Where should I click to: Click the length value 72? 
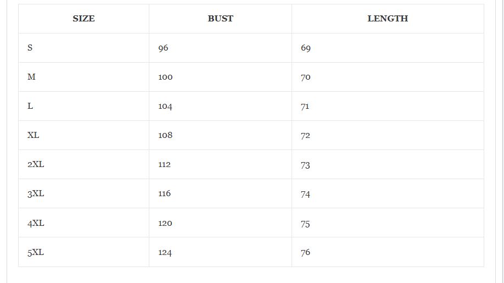click(x=305, y=135)
